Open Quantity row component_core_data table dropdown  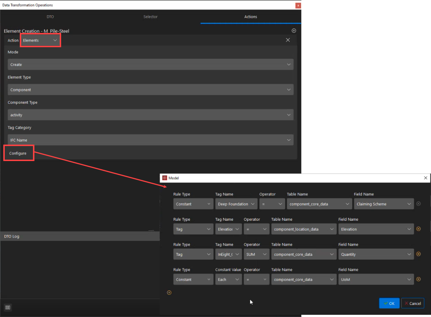(304, 254)
